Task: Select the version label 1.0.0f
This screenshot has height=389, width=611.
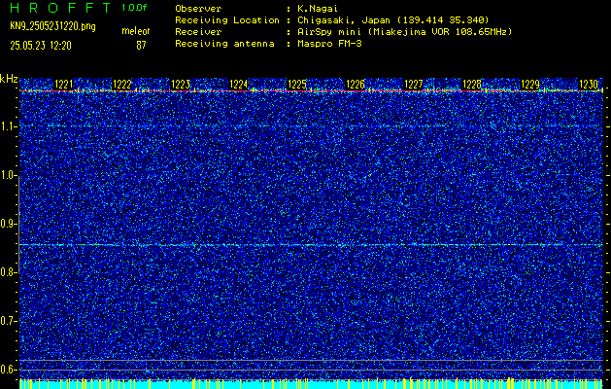Action: pos(134,8)
